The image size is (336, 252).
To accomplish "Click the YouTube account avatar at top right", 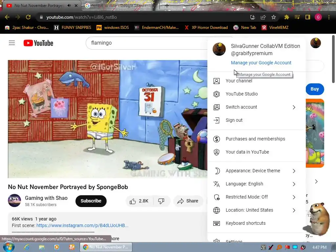I will pos(315,43).
